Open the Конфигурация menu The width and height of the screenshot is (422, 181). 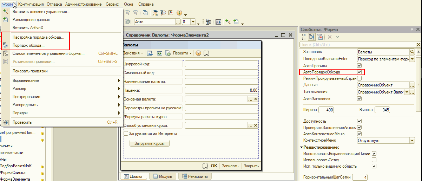(x=31, y=4)
